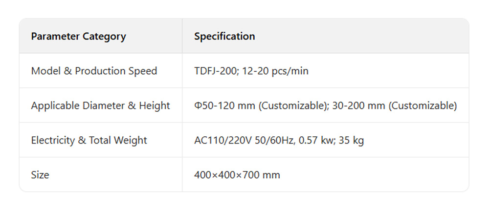This screenshot has width=489, height=210.
Task: Click the Size row label
Action: click(x=40, y=175)
